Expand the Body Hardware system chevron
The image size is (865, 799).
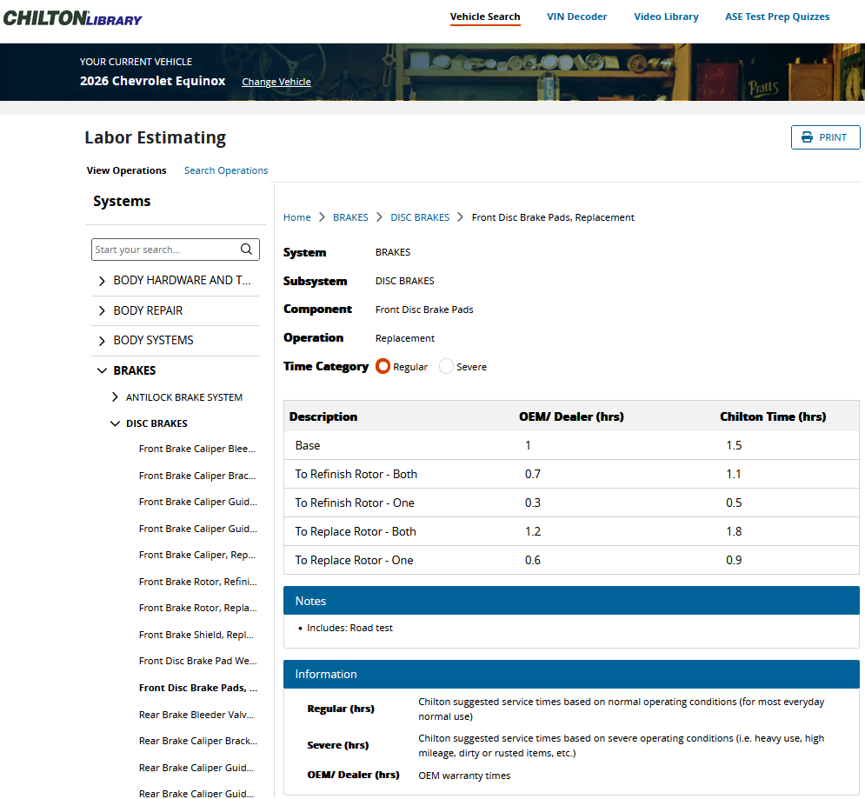click(102, 281)
